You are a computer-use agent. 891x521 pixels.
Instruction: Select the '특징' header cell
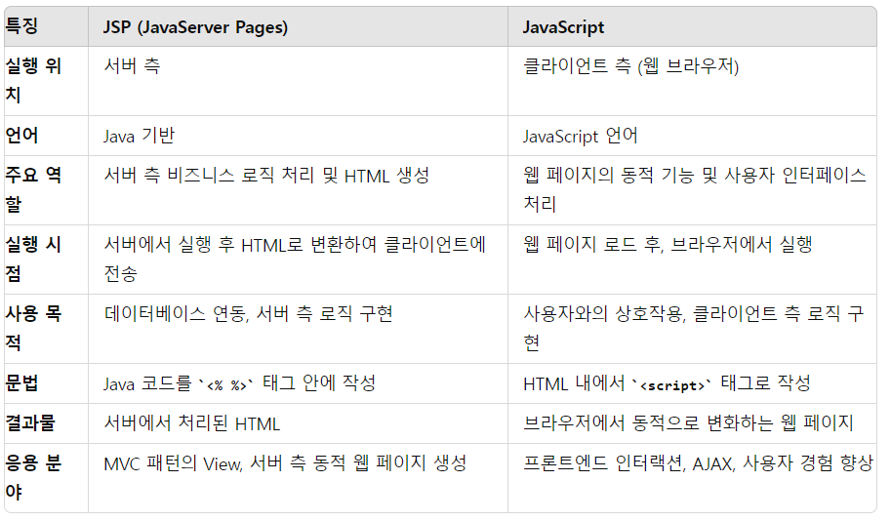[46, 26]
